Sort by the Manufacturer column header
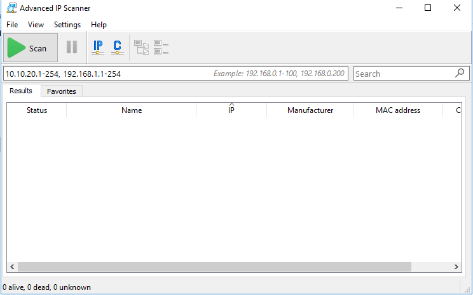473x295 pixels. click(x=310, y=110)
